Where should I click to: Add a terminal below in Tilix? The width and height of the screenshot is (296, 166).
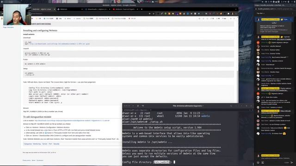click(143, 106)
